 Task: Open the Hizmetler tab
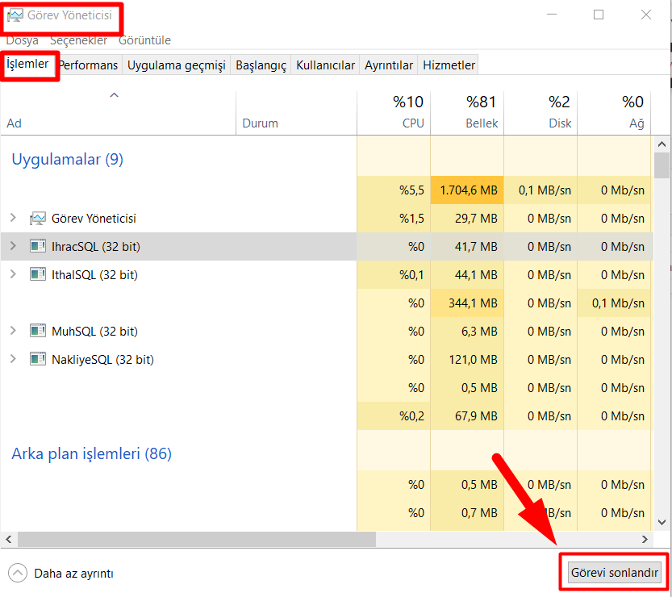[x=449, y=65]
